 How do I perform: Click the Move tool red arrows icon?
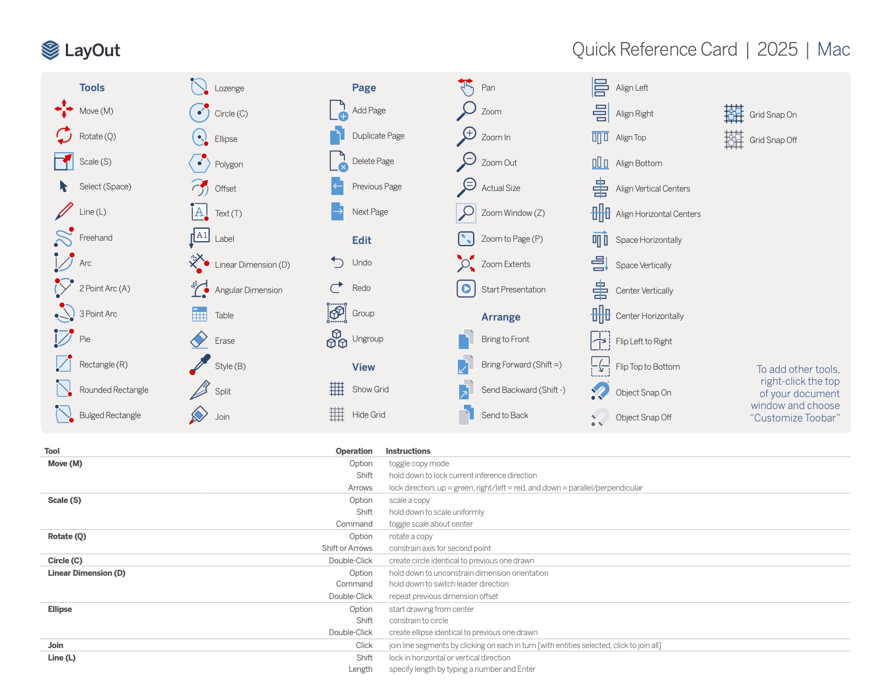click(64, 109)
